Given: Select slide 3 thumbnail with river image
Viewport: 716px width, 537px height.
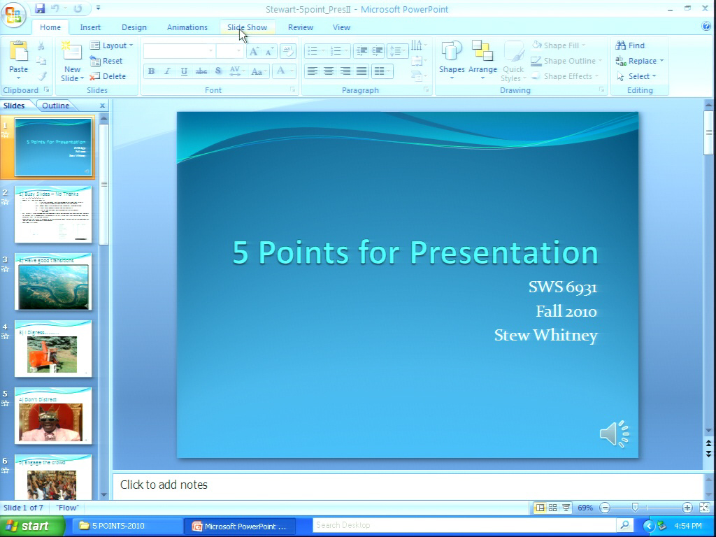Looking at the screenshot, I should point(53,282).
